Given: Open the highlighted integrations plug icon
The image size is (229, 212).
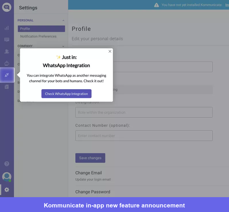Looking at the screenshot, I should point(7,75).
